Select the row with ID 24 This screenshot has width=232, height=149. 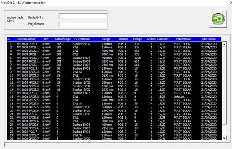(x=114, y=125)
